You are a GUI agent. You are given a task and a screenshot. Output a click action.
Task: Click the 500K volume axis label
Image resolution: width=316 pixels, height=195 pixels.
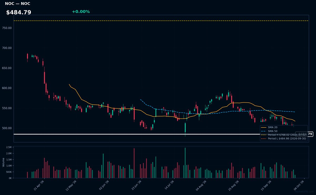coord(8,172)
